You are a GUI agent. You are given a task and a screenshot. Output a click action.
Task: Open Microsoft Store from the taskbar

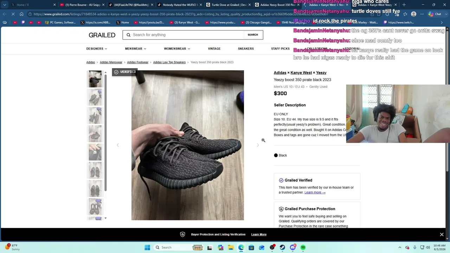pyautogui.click(x=251, y=247)
